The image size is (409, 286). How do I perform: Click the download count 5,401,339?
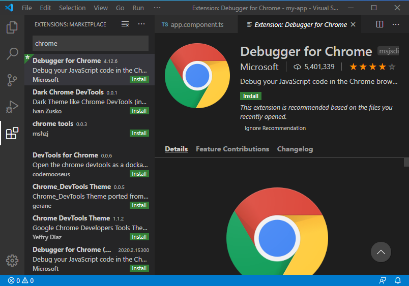314,67
